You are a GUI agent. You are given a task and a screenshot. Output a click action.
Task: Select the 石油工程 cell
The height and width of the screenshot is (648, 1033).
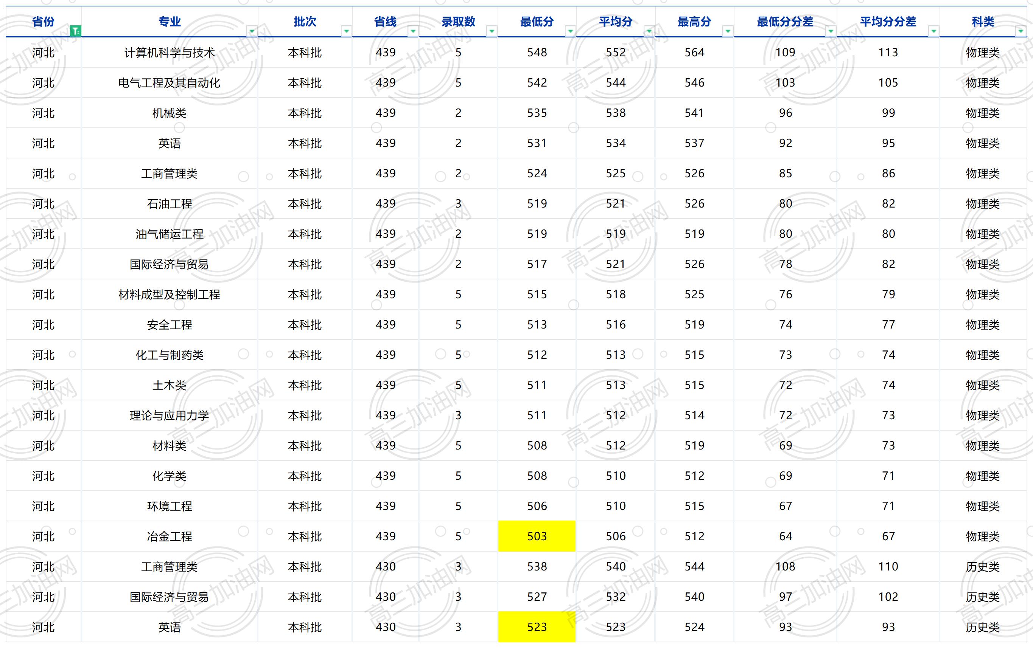click(170, 203)
